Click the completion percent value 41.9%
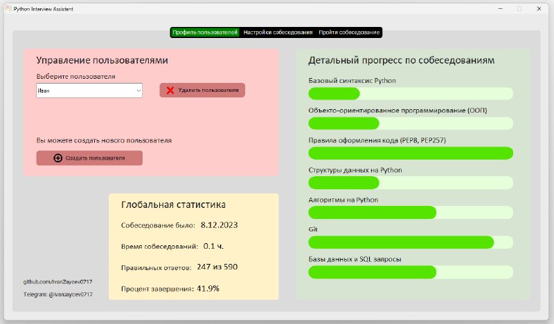554x324 pixels. click(208, 288)
